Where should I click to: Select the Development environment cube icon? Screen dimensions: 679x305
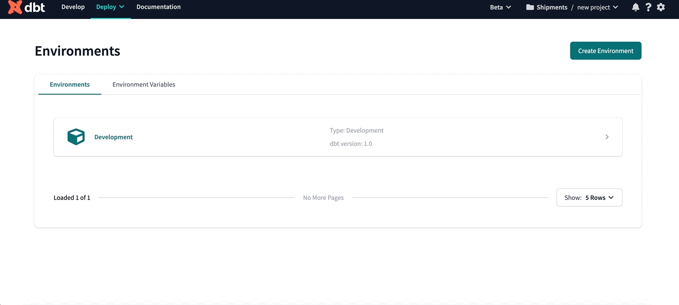[x=76, y=136]
